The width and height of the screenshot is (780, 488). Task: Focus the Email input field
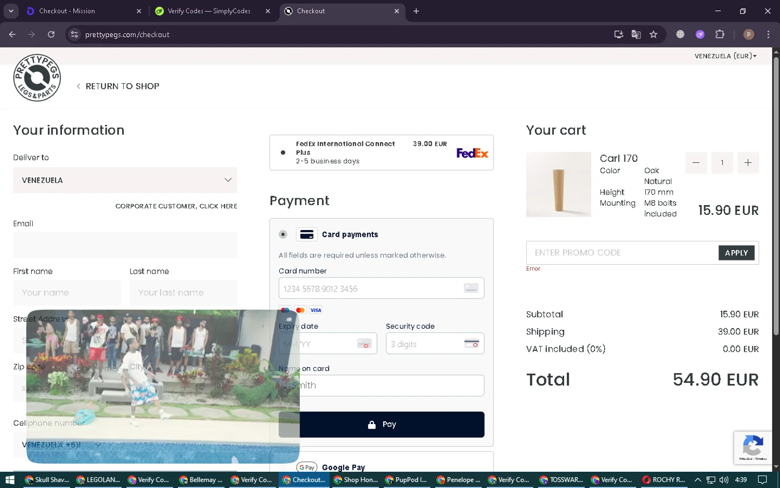click(x=125, y=245)
